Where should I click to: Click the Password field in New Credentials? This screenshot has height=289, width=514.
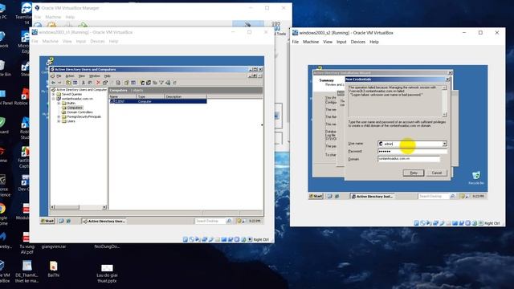pyautogui.click(x=412, y=152)
